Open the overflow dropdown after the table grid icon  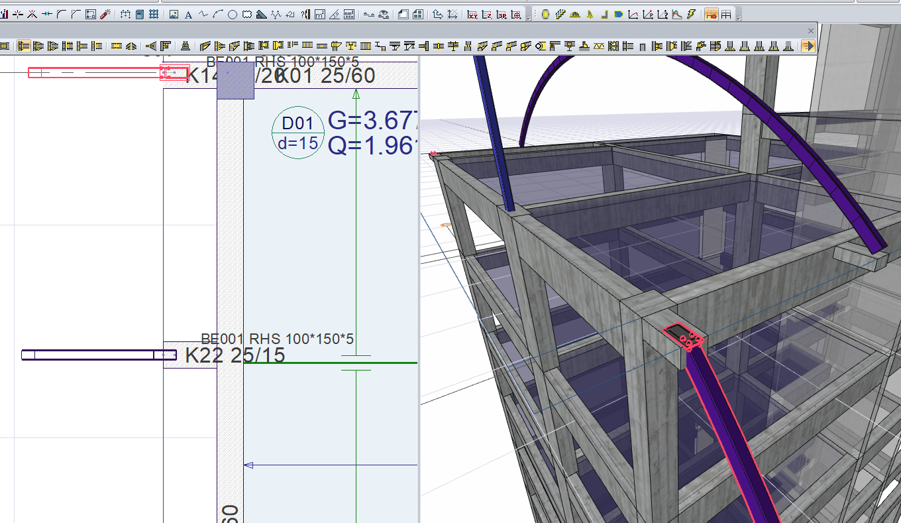[x=738, y=18]
